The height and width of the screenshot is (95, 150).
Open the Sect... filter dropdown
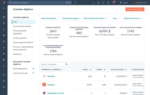click(x=116, y=18)
